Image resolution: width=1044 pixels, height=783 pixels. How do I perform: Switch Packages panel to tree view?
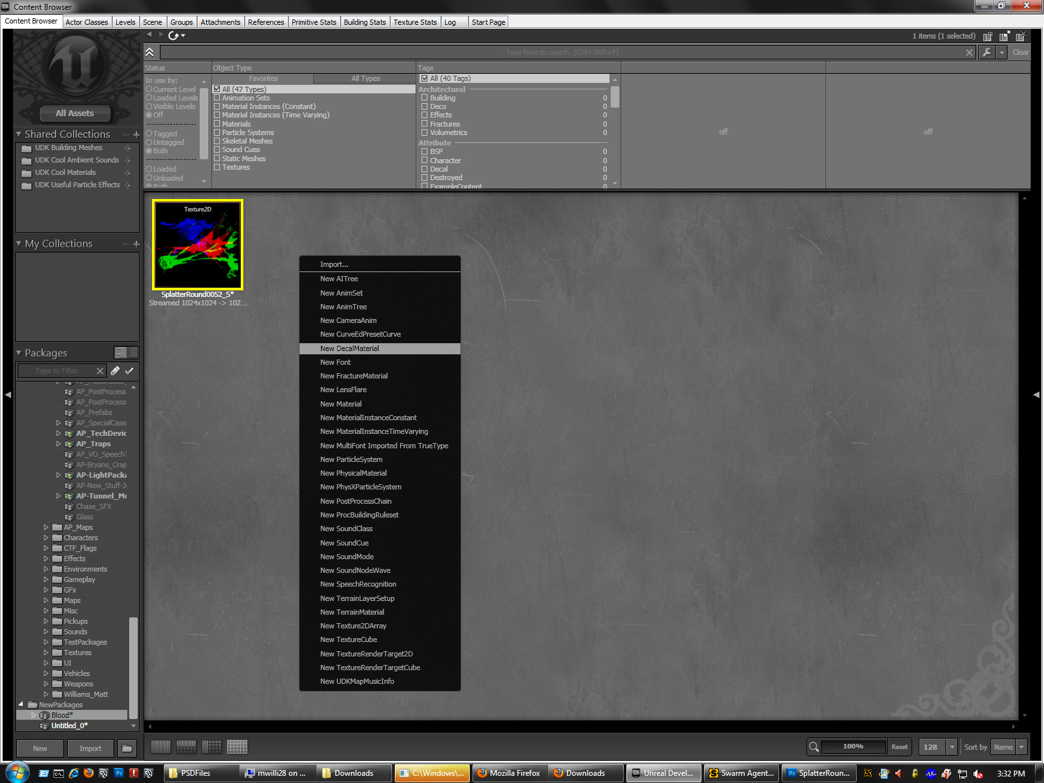121,352
